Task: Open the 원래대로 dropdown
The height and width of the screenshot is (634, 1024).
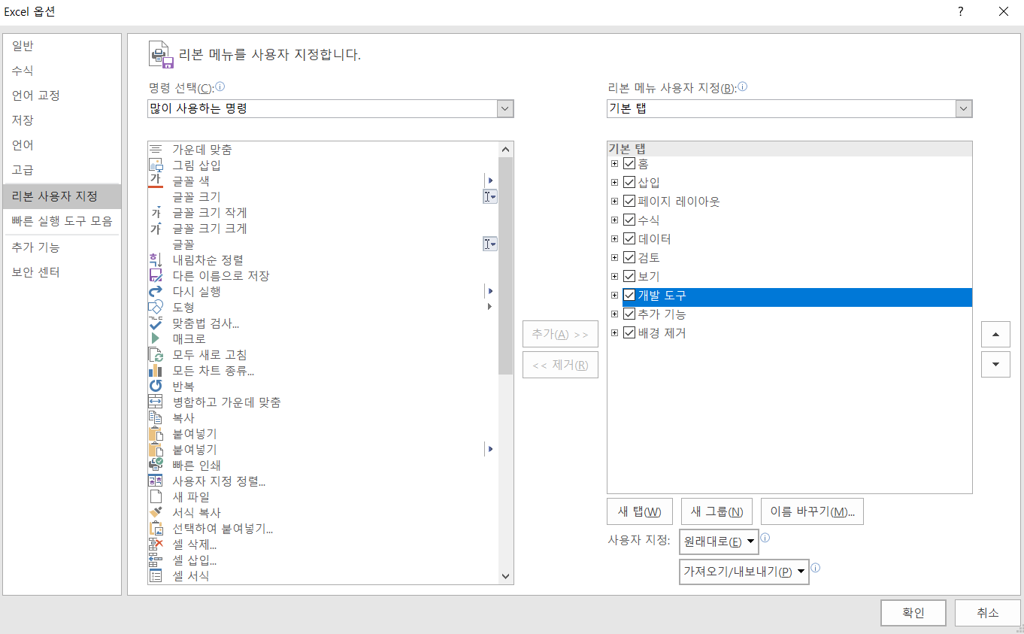Action: pos(718,541)
